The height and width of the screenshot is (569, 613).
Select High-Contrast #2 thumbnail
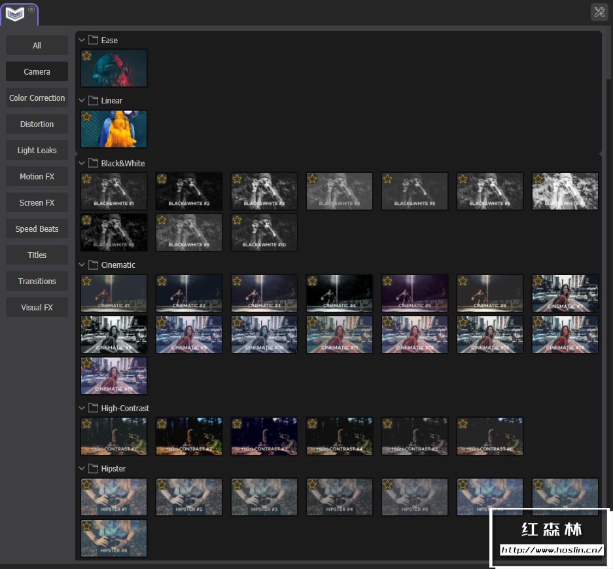click(x=189, y=436)
